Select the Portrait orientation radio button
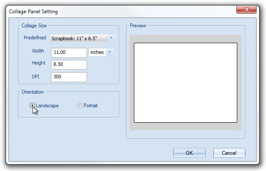 pyautogui.click(x=80, y=106)
